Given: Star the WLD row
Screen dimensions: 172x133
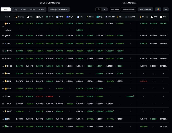Looking at the screenshot, I should tap(3, 104).
